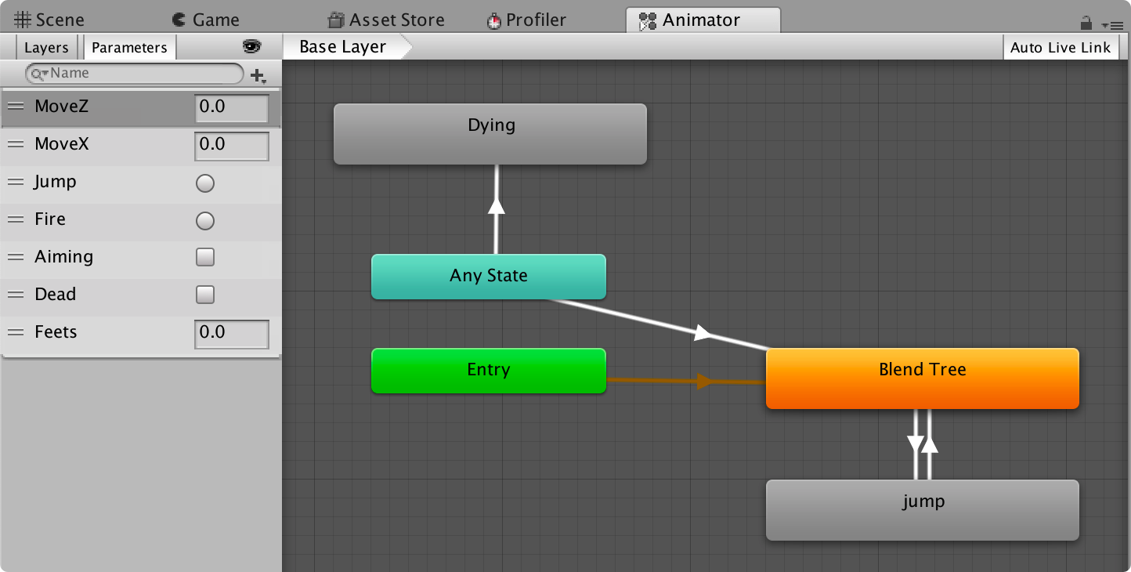Image resolution: width=1131 pixels, height=572 pixels.
Task: Click the lock icon of the Animator window
Action: coord(1086,23)
